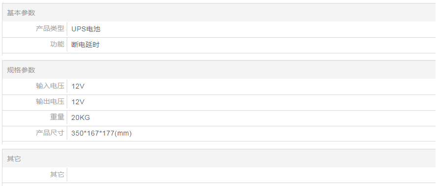Screen dimensions: 438x186
Task: Click the 输入电压 label
Action: (x=50, y=86)
